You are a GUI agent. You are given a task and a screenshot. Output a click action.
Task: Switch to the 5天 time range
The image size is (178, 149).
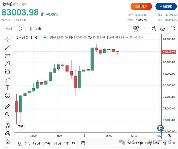pyautogui.click(x=27, y=143)
